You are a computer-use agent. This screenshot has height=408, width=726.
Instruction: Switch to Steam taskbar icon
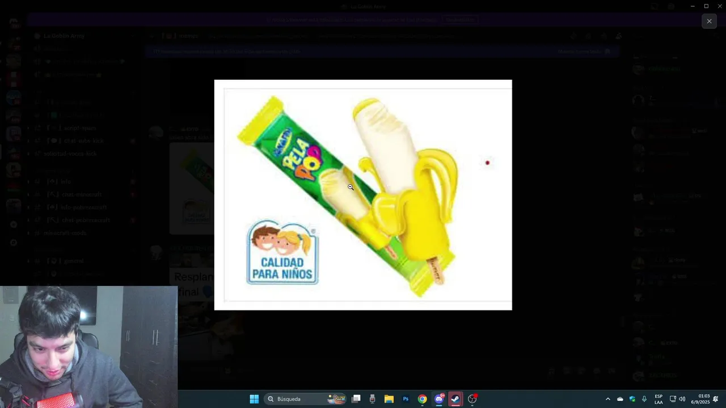455,399
